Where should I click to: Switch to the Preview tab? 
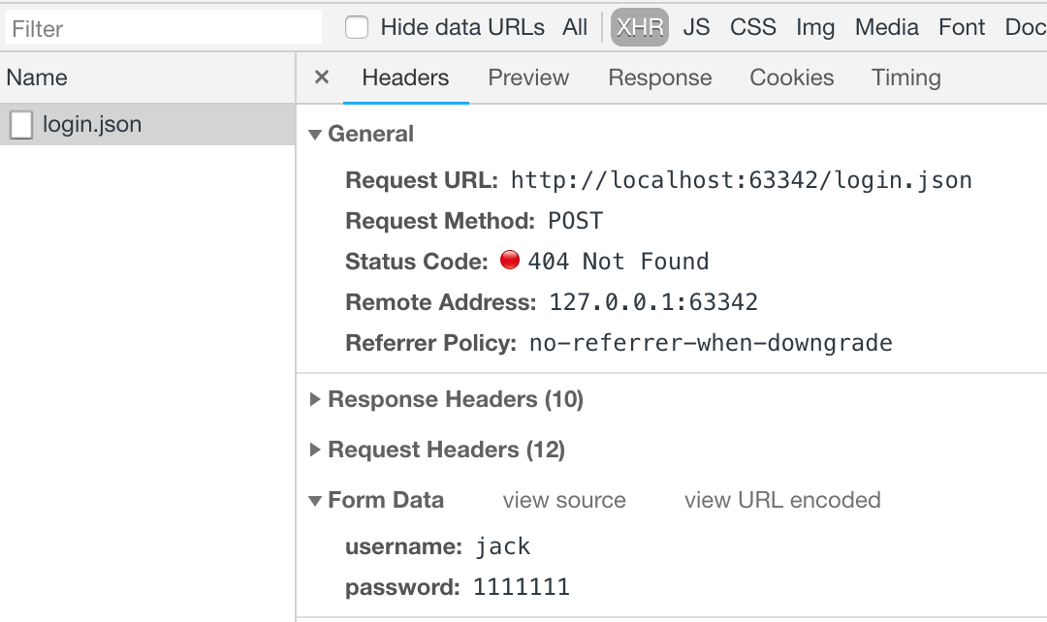click(x=528, y=78)
